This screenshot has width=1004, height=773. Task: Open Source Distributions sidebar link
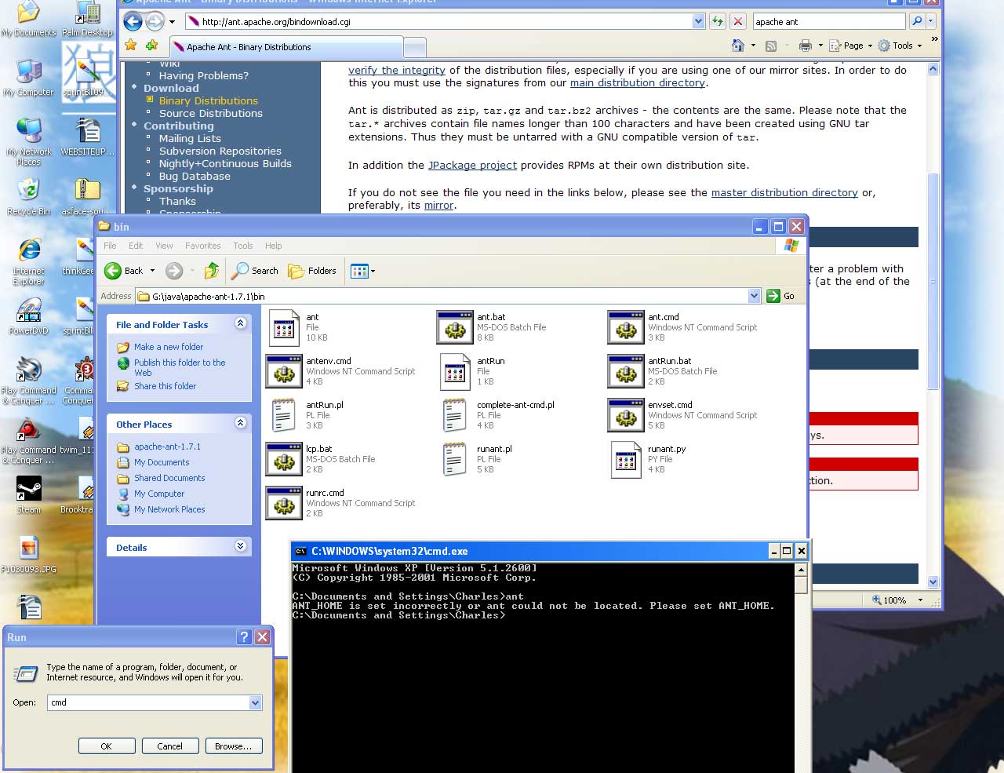(211, 113)
